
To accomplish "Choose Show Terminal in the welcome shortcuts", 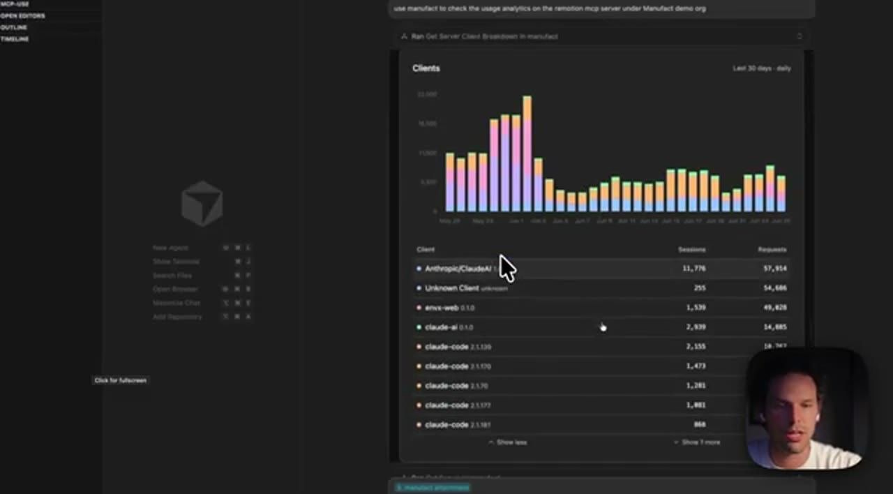I will point(176,262).
